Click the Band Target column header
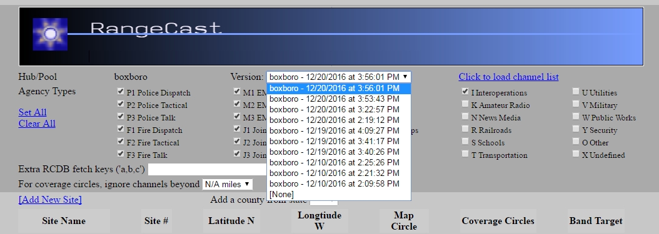 (x=596, y=221)
